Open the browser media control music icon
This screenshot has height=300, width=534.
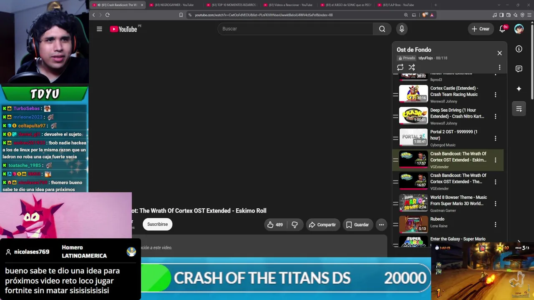click(x=495, y=15)
